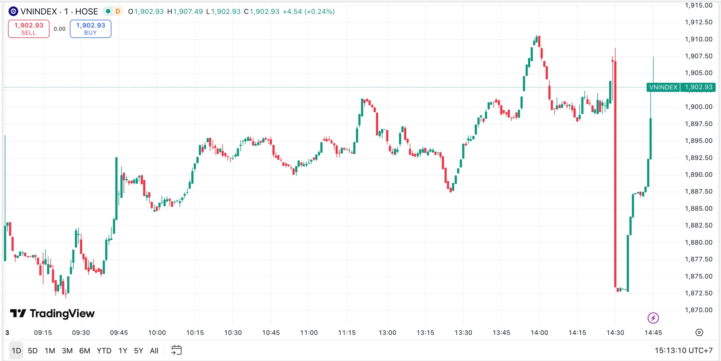Click the TradingView logo
This screenshot has width=721, height=361.
(x=53, y=313)
